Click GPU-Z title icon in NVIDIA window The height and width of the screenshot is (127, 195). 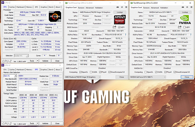click(132, 3)
